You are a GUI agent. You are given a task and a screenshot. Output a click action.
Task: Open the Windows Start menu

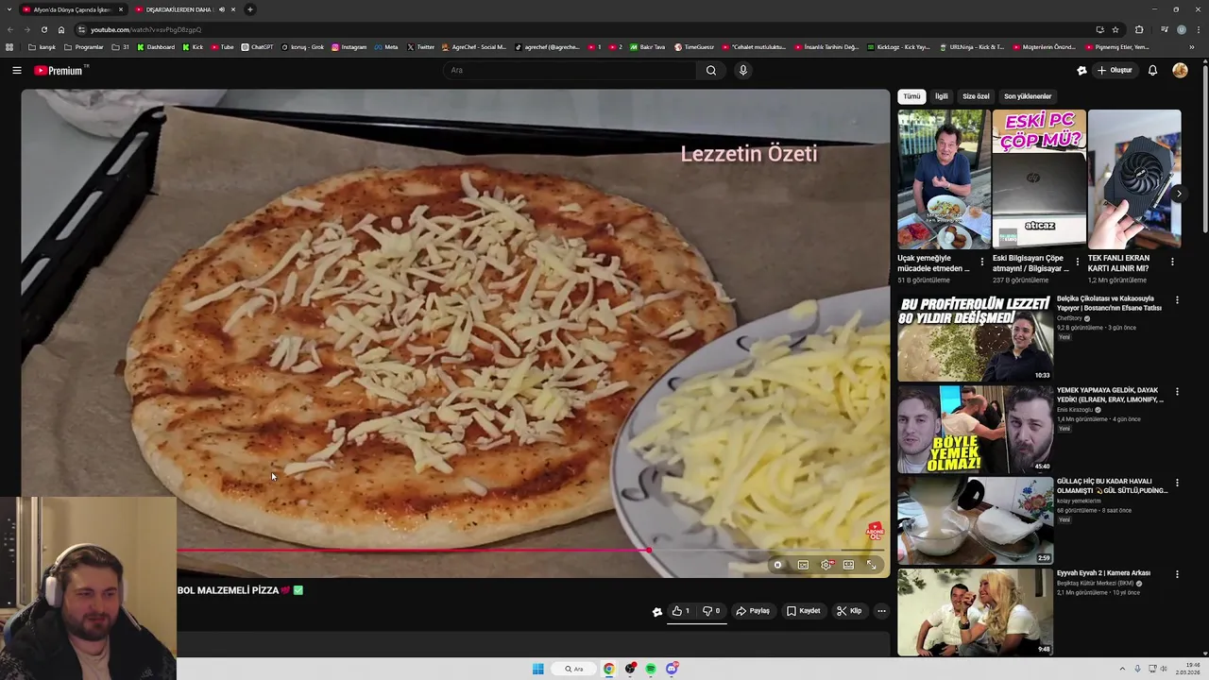pyautogui.click(x=537, y=669)
